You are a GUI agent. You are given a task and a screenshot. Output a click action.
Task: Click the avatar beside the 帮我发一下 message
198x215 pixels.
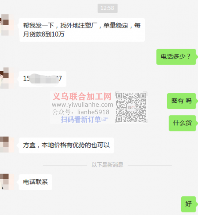7,25
